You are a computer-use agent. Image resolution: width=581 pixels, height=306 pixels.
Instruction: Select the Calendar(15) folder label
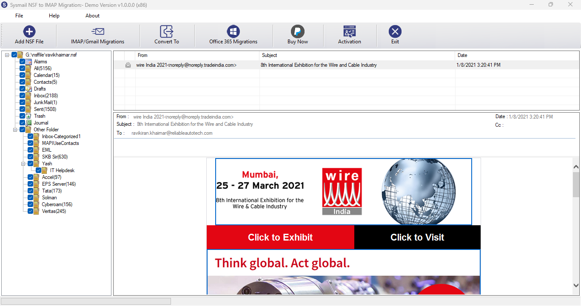tap(47, 75)
